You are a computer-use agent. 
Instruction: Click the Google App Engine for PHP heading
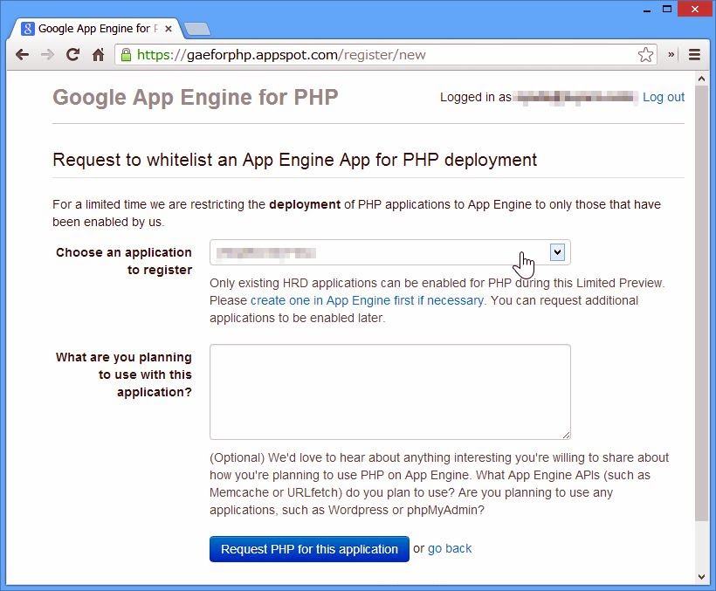click(195, 97)
